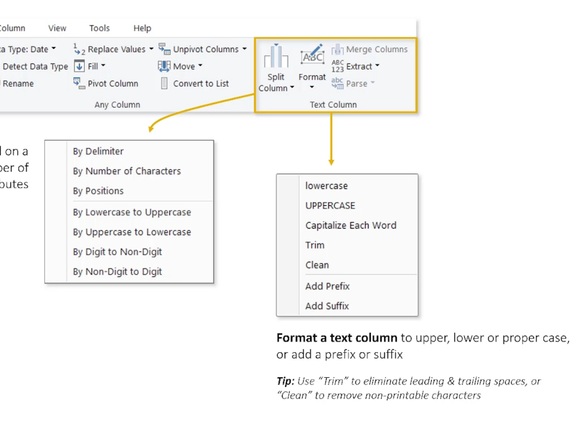Viewport: 588px width, 423px height.
Task: Click the Extract ABC 123 icon
Action: click(x=338, y=66)
